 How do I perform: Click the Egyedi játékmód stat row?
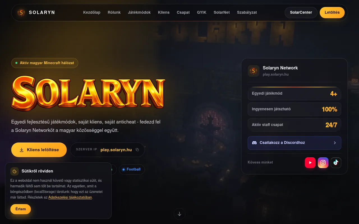294,94
